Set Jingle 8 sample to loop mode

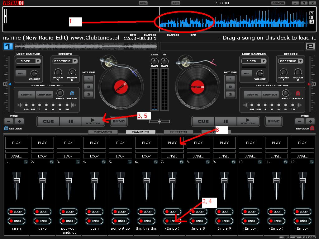click(x=198, y=212)
